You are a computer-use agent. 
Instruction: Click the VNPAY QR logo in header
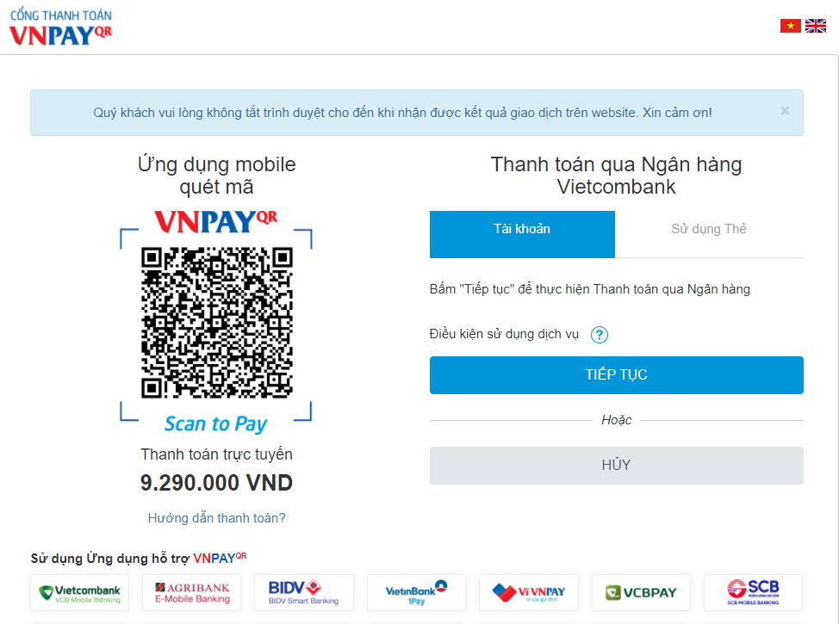point(61,28)
